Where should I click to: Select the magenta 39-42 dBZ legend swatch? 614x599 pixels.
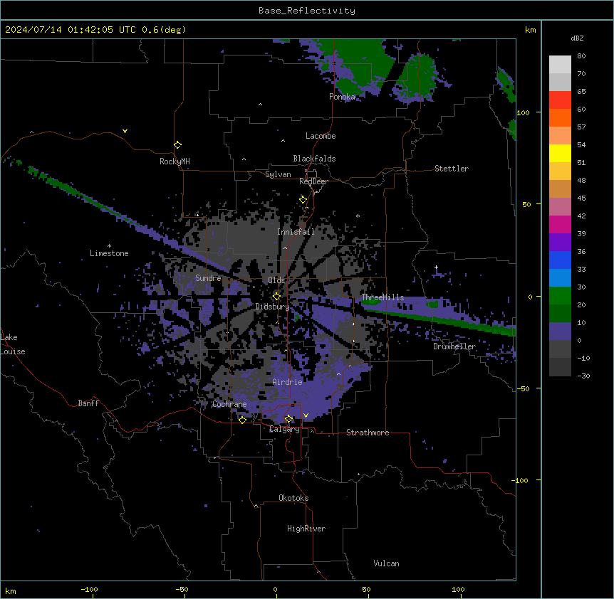click(x=560, y=224)
